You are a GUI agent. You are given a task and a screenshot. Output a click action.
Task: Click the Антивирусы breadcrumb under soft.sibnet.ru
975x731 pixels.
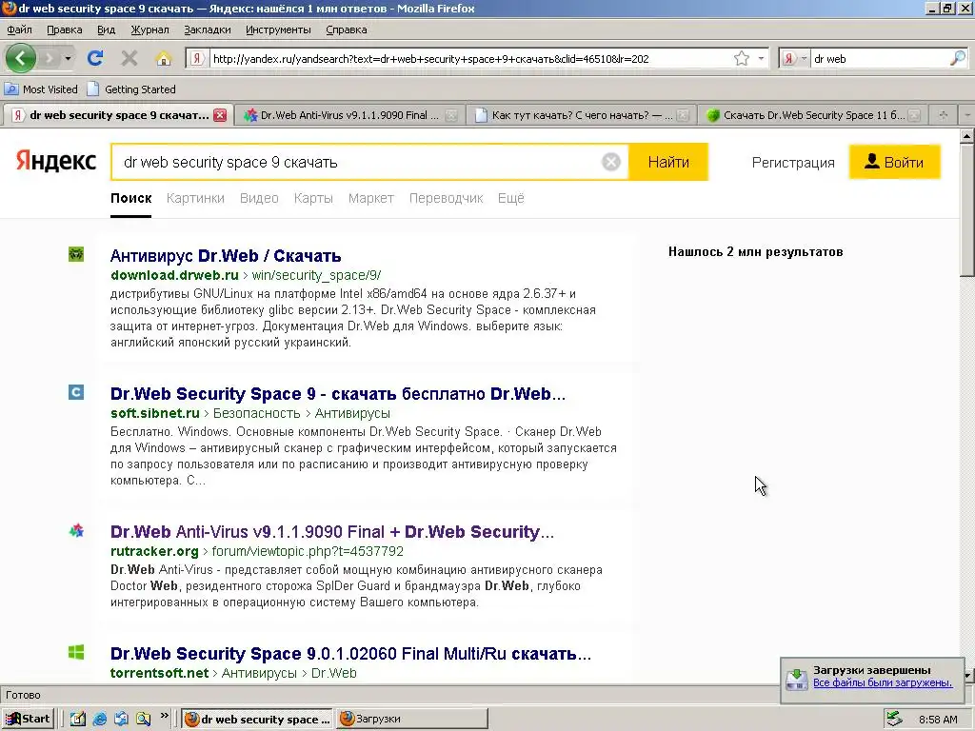[x=352, y=413]
